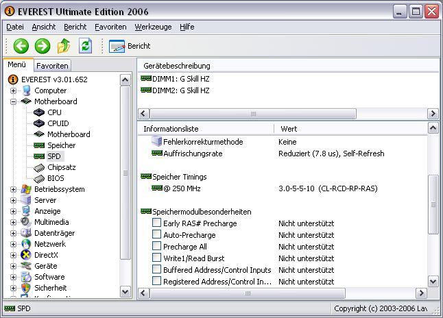Switch to the Favoriten tab
Viewport: 443px width, 318px height.
tap(52, 66)
